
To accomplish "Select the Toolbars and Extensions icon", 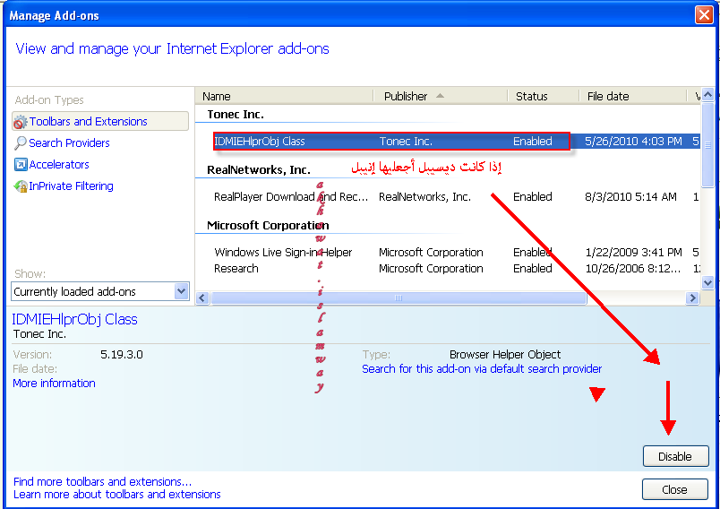I will coord(21,122).
